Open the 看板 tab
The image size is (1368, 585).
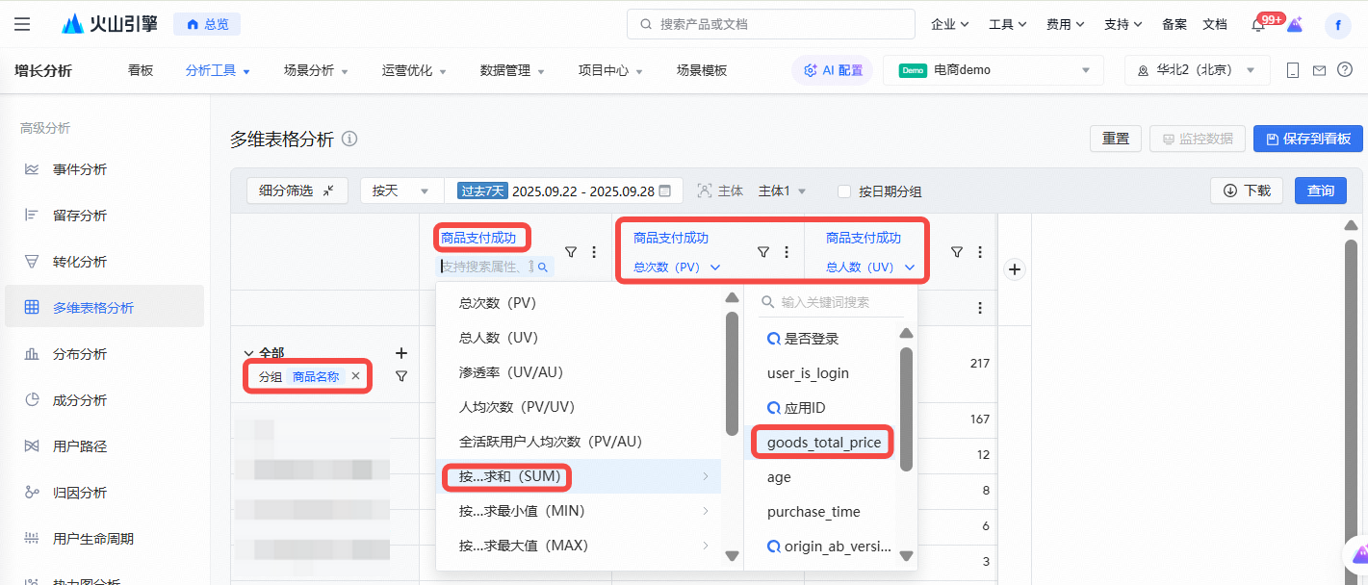(x=141, y=70)
